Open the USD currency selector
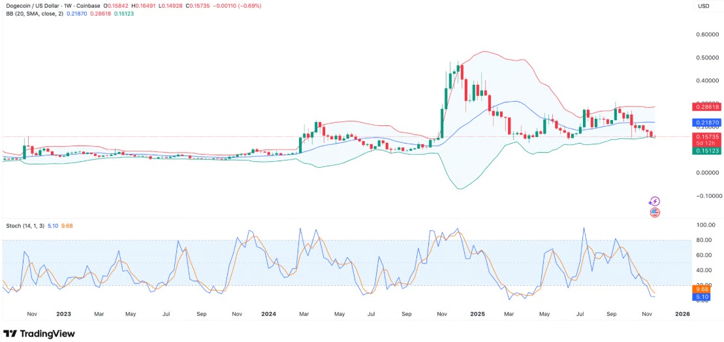 (704, 6)
